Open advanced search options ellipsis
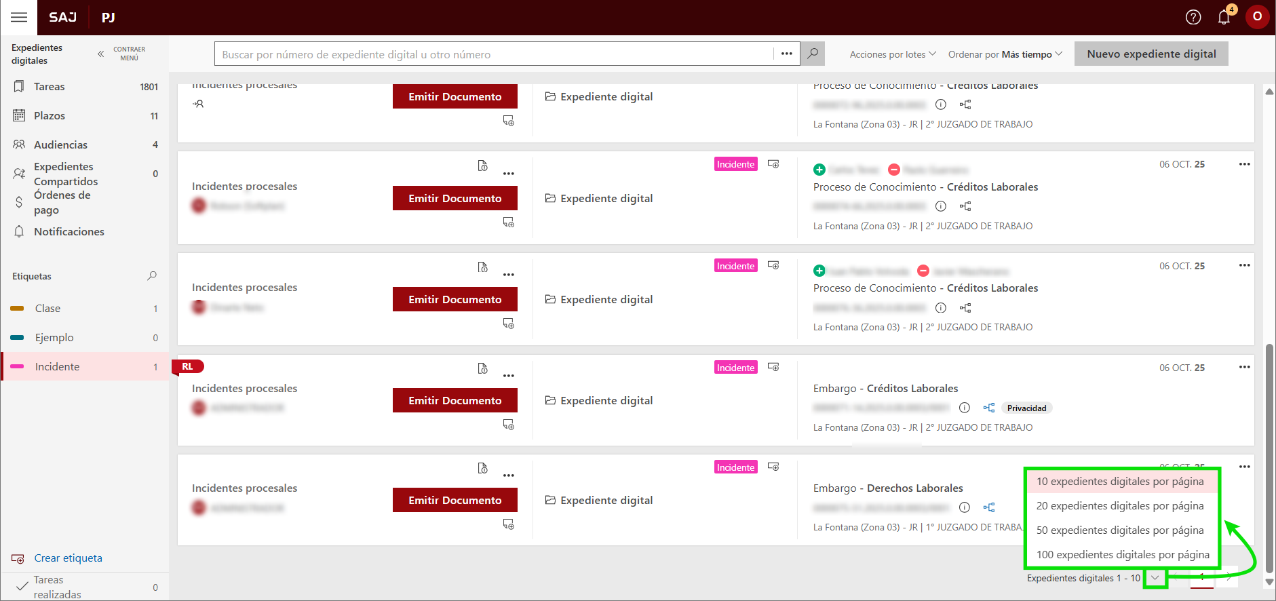 click(786, 54)
